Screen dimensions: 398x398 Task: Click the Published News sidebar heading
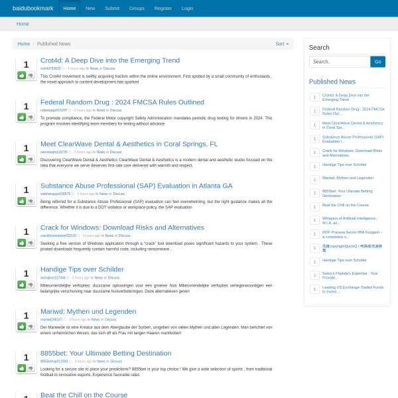point(332,82)
